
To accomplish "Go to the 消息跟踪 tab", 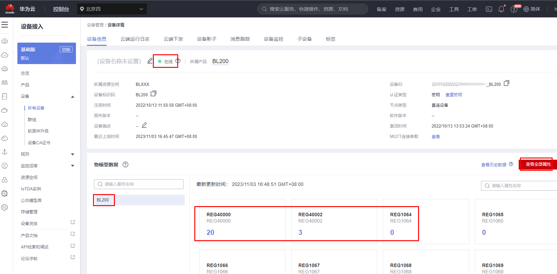I will (x=240, y=39).
